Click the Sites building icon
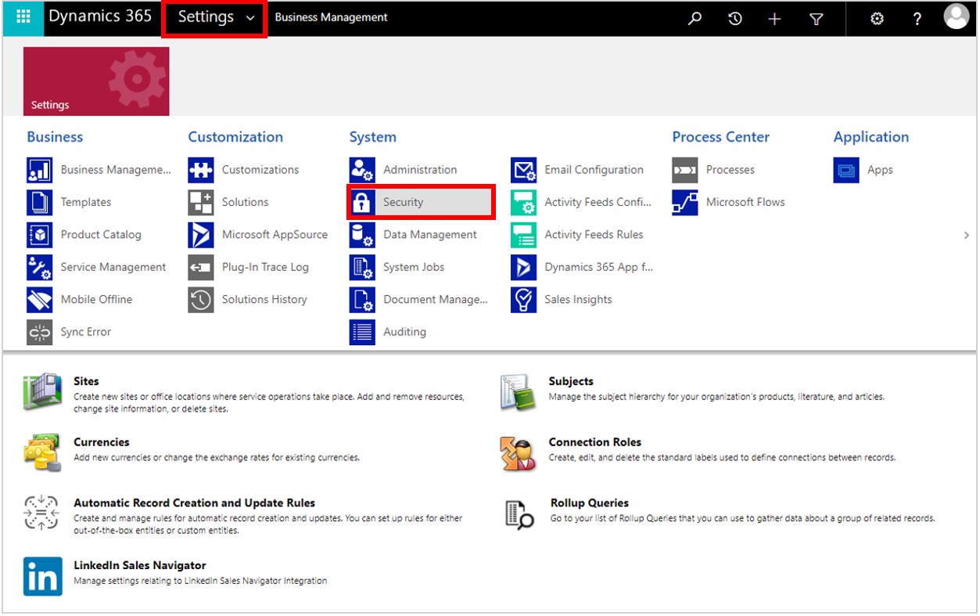This screenshot has height=616, width=980. (42, 393)
